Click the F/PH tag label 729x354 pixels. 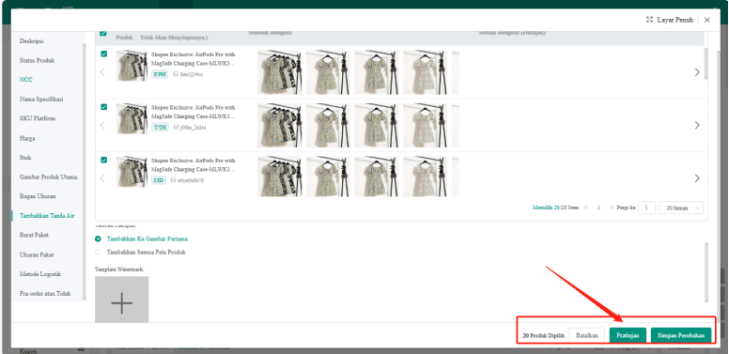click(x=160, y=74)
